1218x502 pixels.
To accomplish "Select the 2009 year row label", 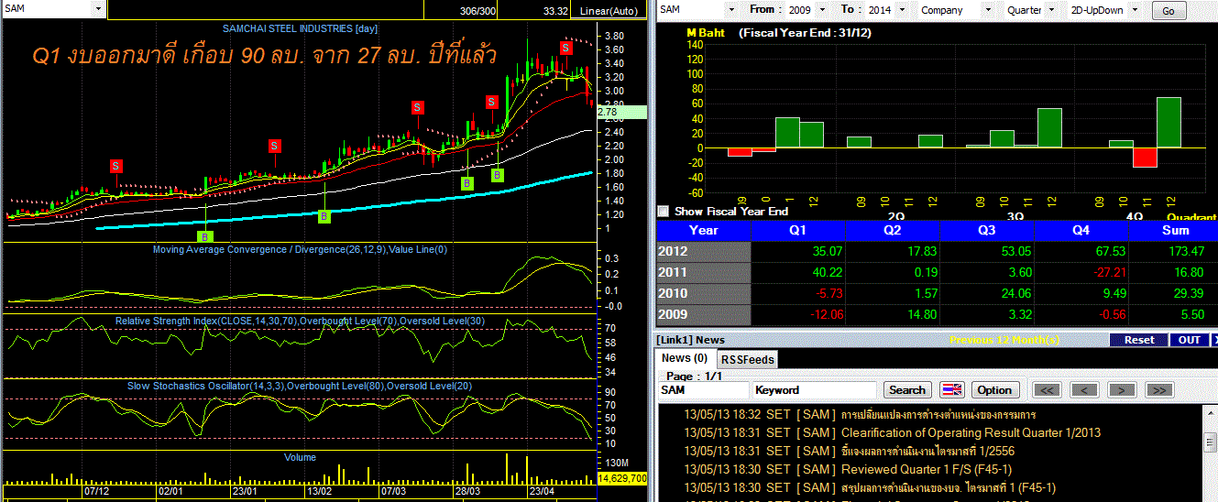I will [x=703, y=314].
